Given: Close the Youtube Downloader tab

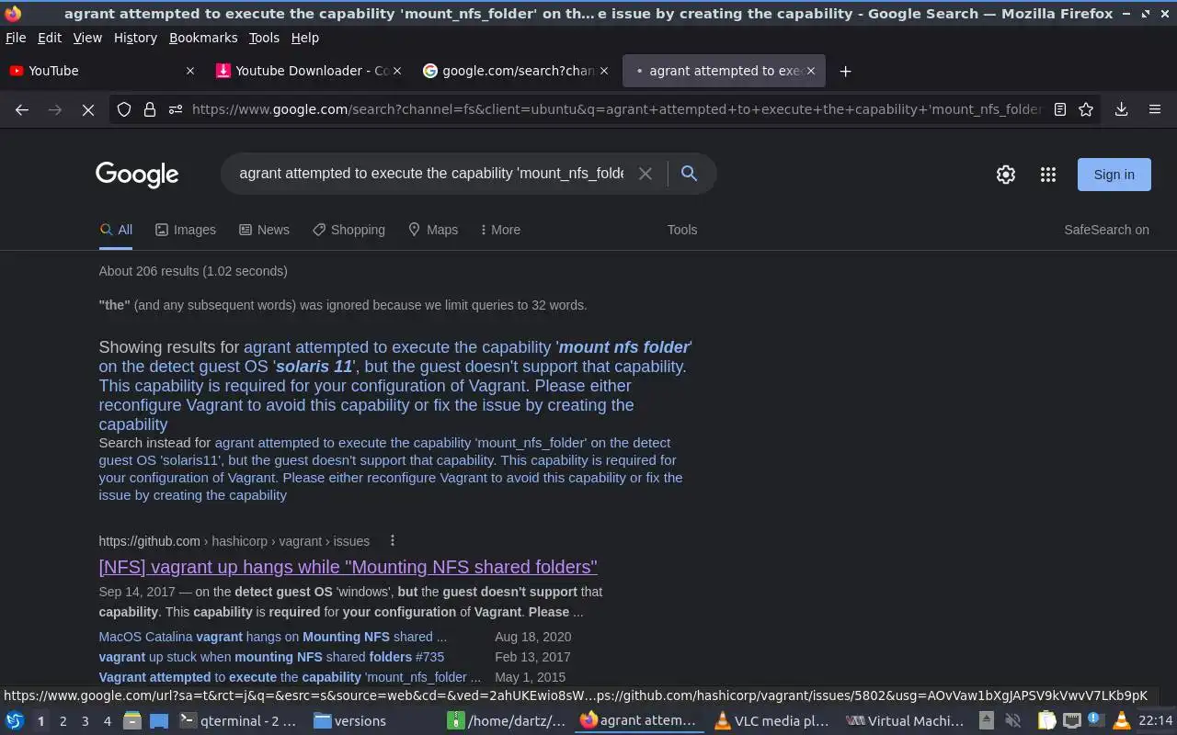Looking at the screenshot, I should (x=397, y=71).
